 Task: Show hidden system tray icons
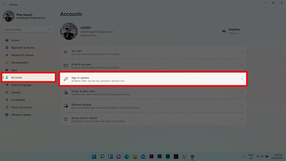tap(244, 156)
